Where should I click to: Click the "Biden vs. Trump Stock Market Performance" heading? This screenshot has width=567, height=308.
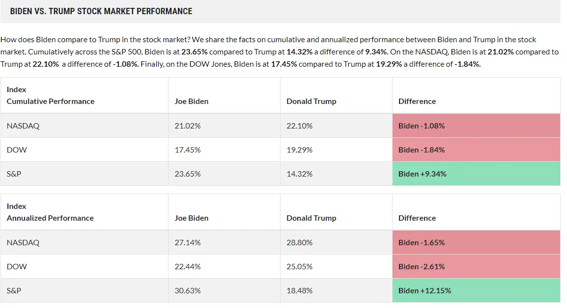pos(101,11)
